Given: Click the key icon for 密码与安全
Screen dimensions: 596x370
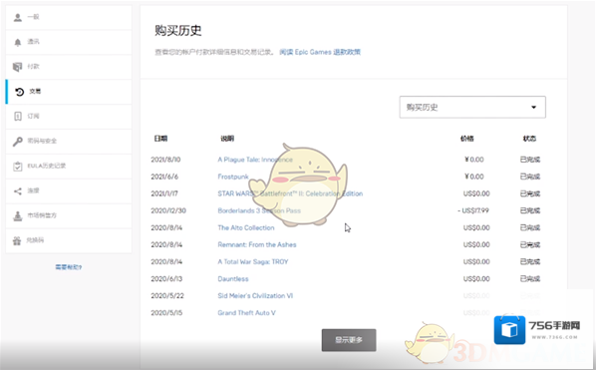Looking at the screenshot, I should [x=18, y=141].
